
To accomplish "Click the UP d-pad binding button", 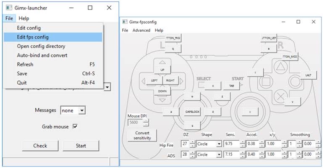I will 162,70.
